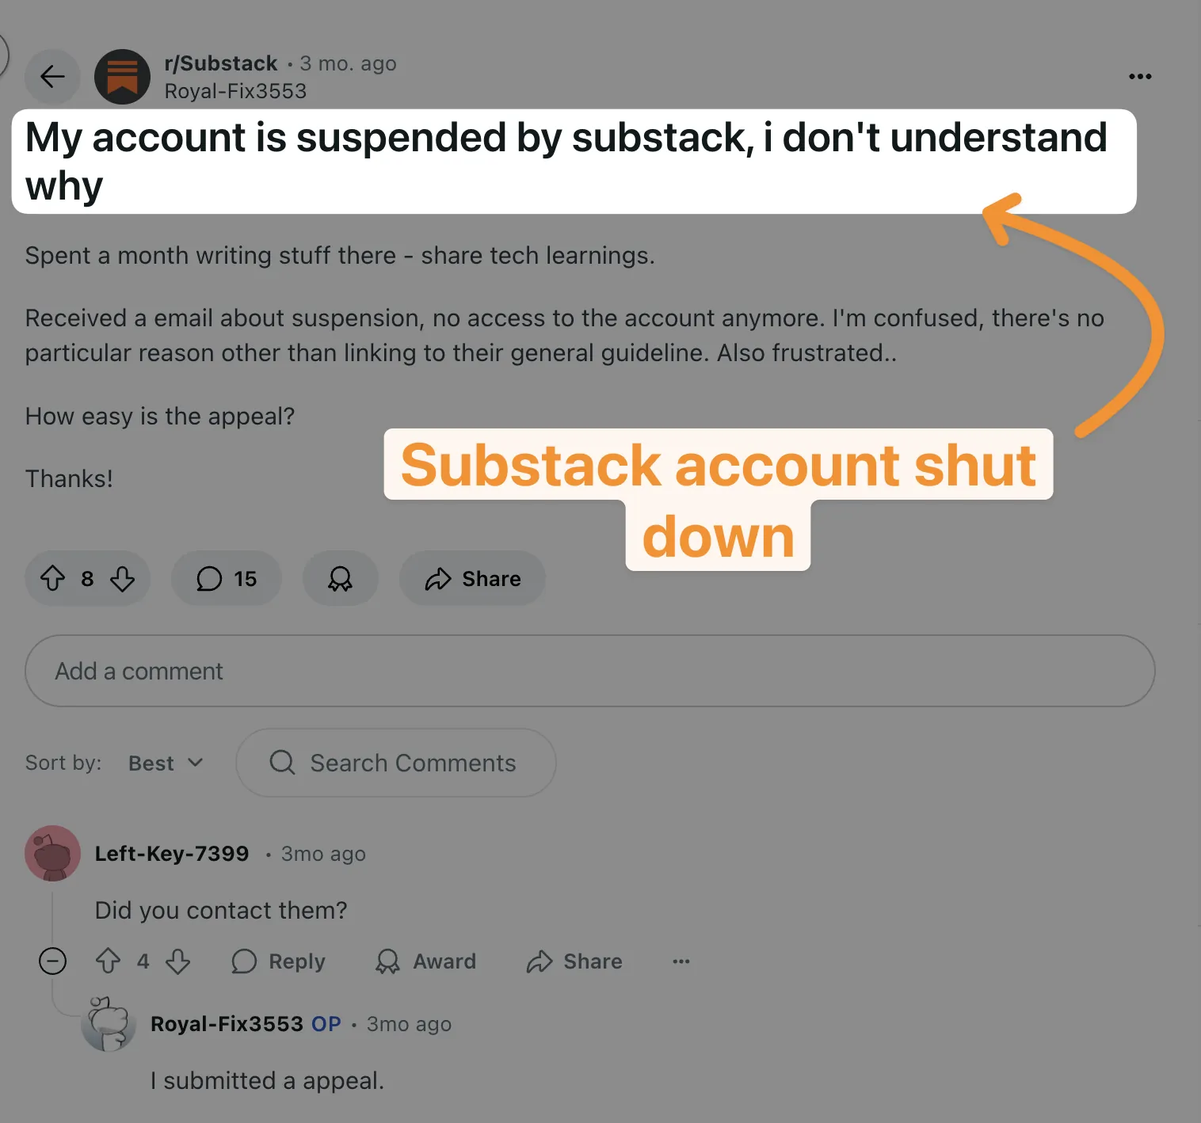
Task: Go back using the left arrow icon
Action: click(x=52, y=77)
